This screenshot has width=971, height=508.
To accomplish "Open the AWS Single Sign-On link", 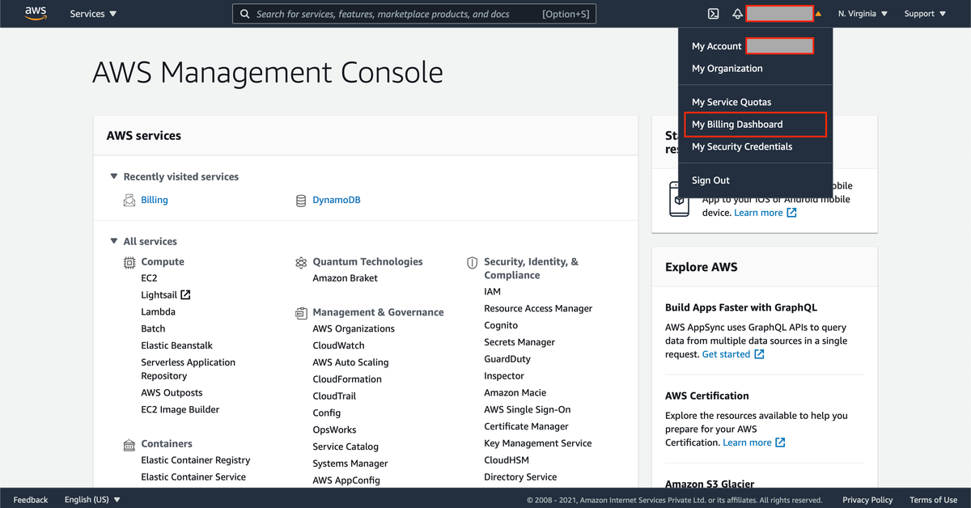I will tap(527, 409).
